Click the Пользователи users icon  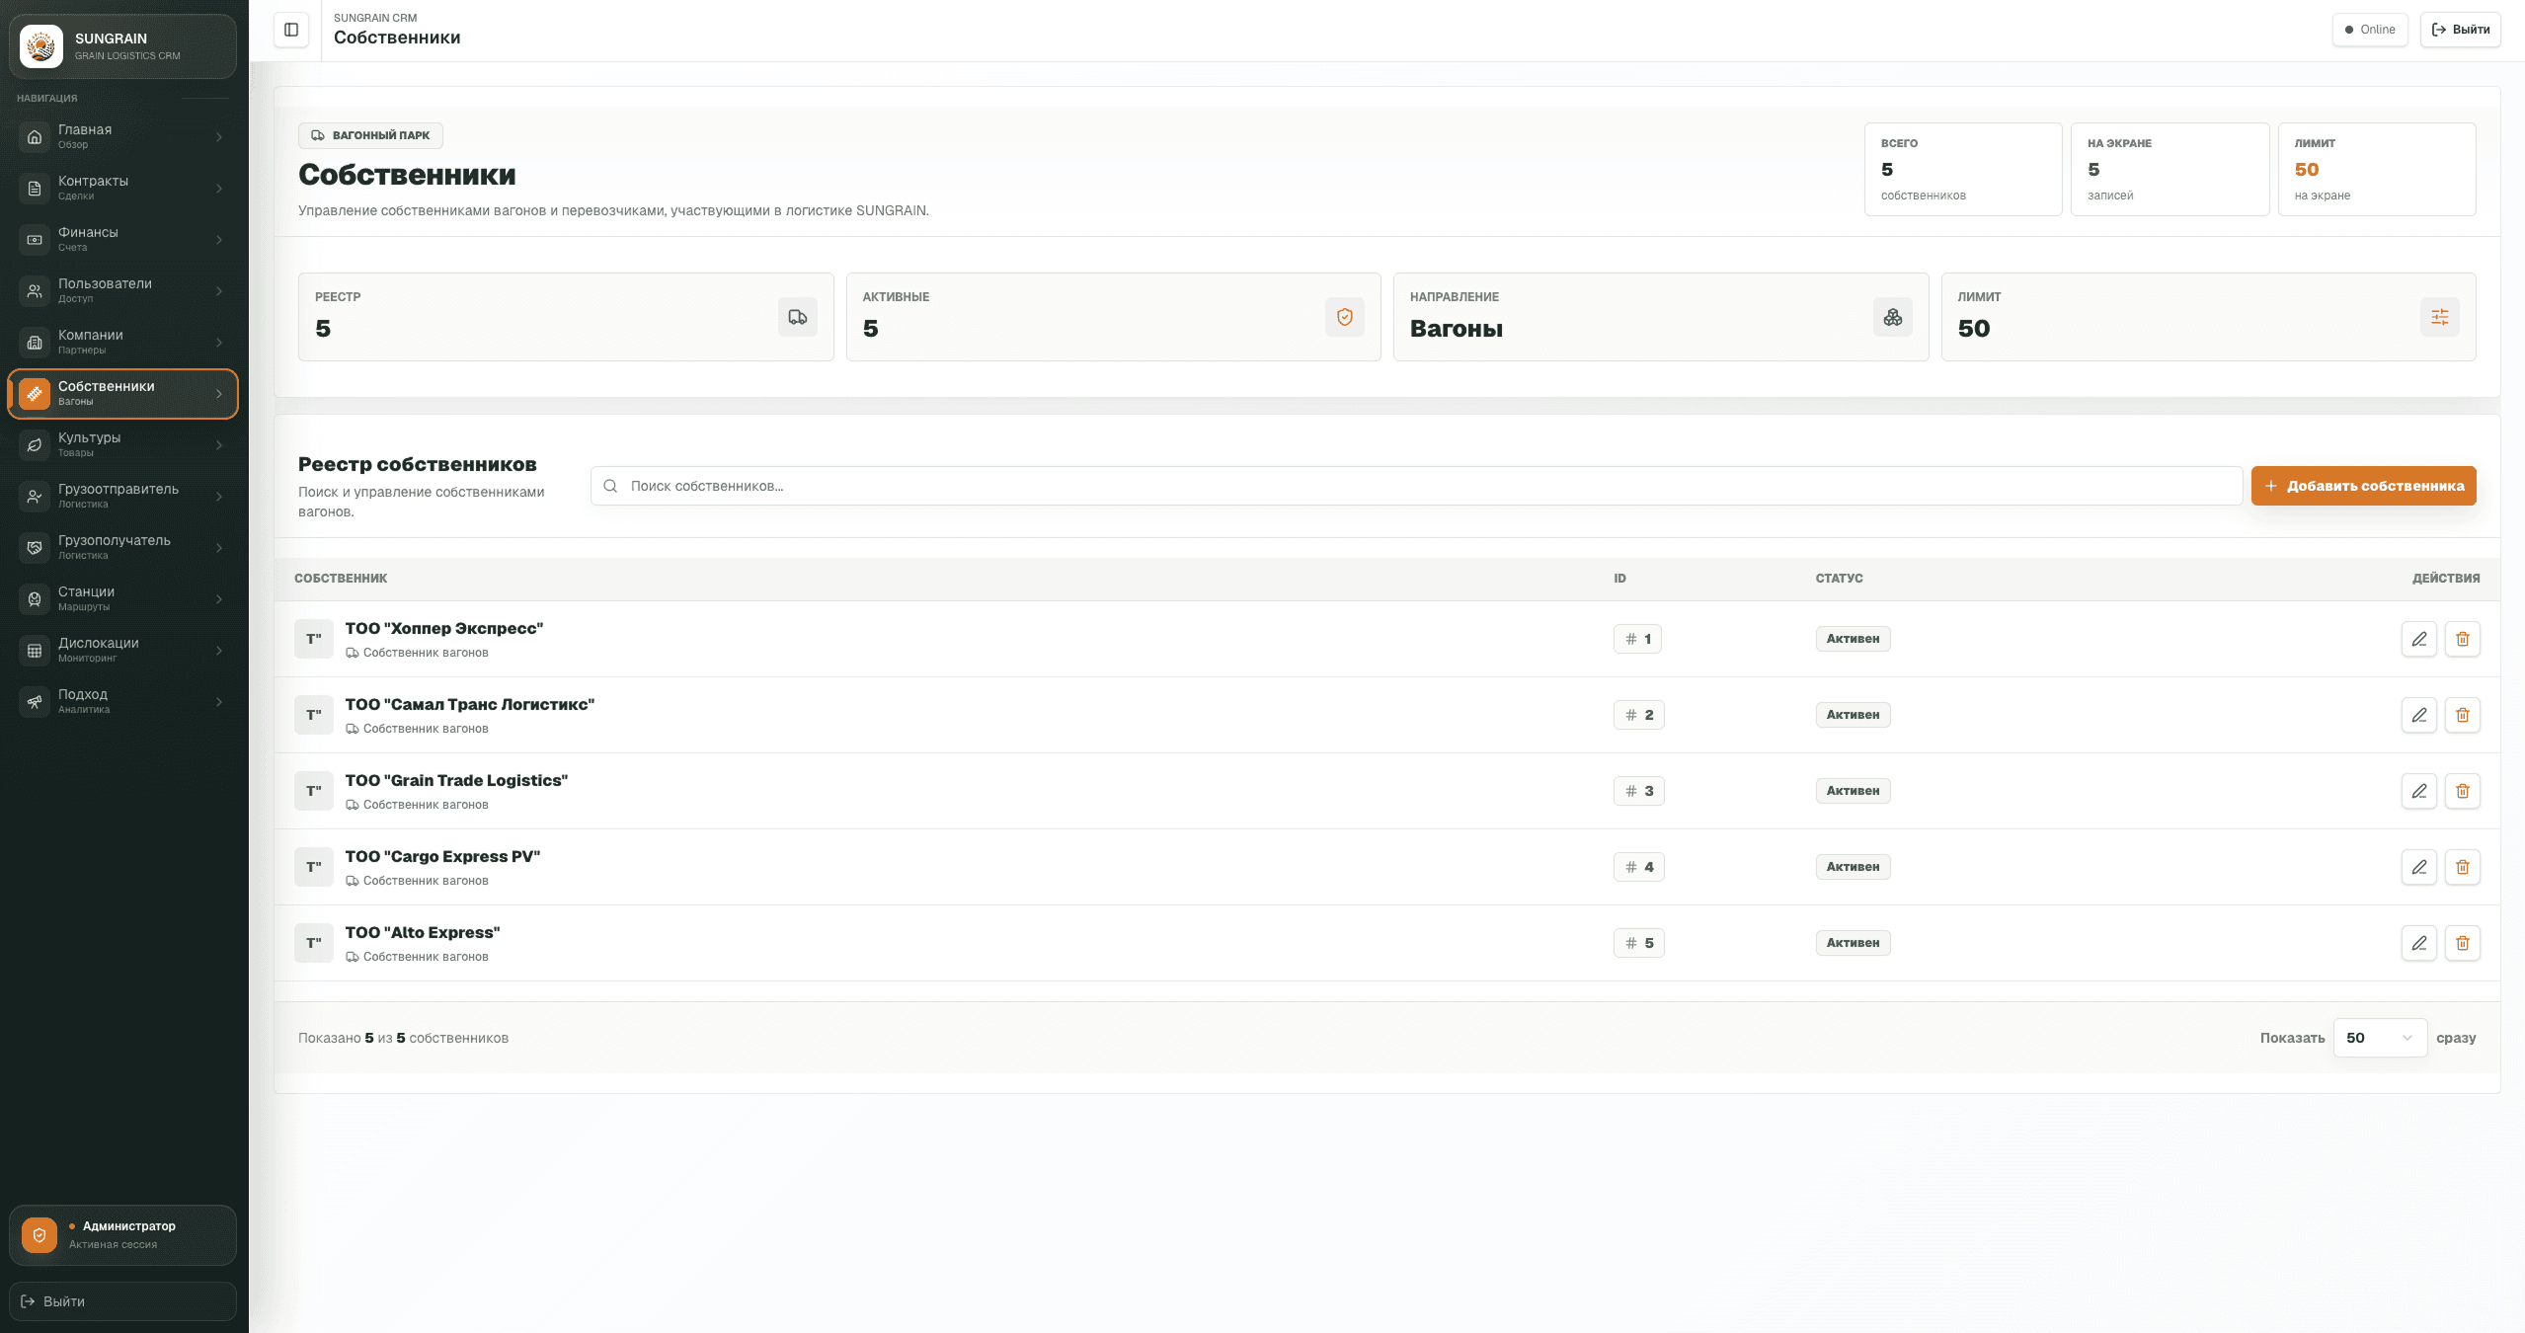pyautogui.click(x=35, y=291)
